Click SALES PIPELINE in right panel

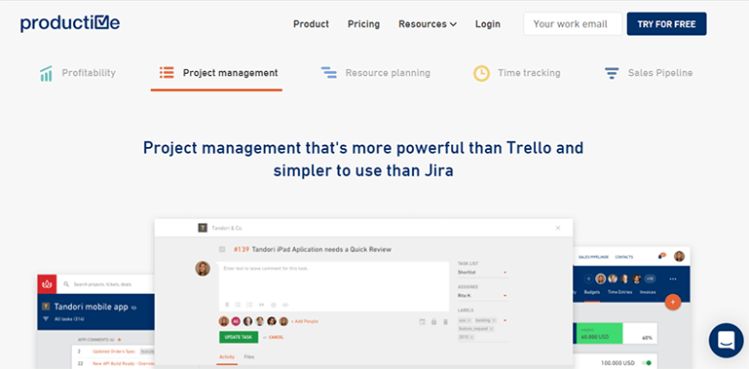[x=593, y=258]
